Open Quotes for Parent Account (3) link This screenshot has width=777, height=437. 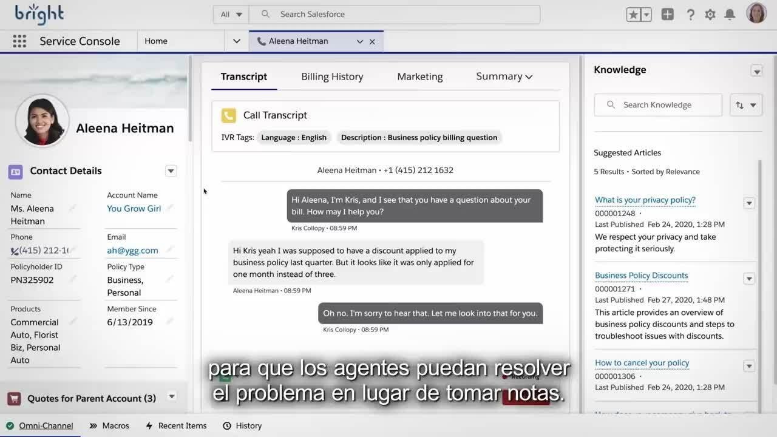(92, 399)
